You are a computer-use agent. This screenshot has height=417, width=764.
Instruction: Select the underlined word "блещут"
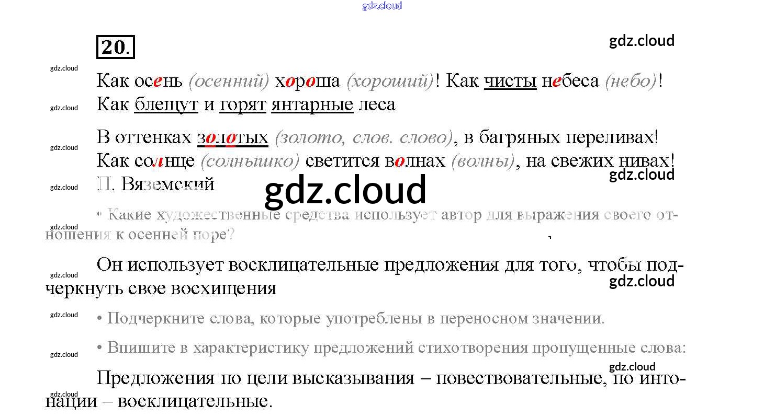tap(166, 105)
